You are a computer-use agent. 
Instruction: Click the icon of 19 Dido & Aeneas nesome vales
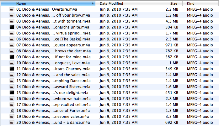[x=12, y=116]
